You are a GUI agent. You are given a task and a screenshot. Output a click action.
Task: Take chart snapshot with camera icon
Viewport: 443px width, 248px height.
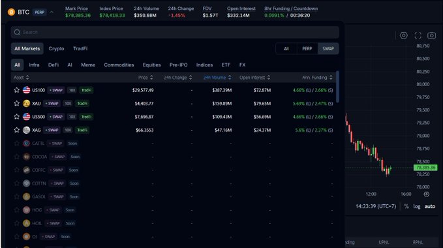pos(431,35)
